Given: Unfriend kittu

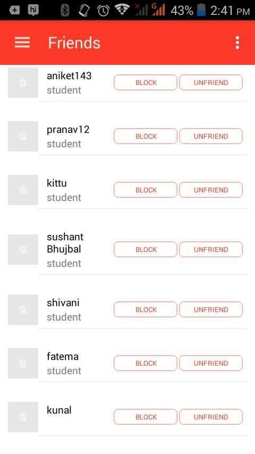Looking at the screenshot, I should point(211,190).
